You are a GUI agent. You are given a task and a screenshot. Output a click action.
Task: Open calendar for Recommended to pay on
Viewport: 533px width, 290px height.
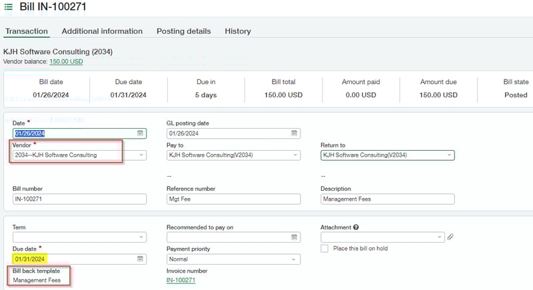[x=294, y=237]
